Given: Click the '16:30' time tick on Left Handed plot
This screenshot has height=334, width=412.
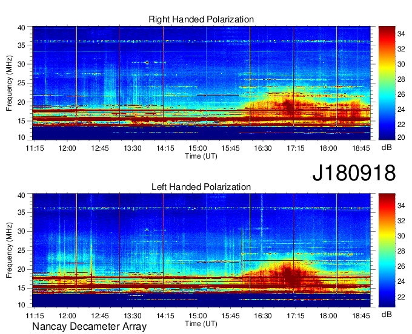Looking at the screenshot, I should point(263,316).
